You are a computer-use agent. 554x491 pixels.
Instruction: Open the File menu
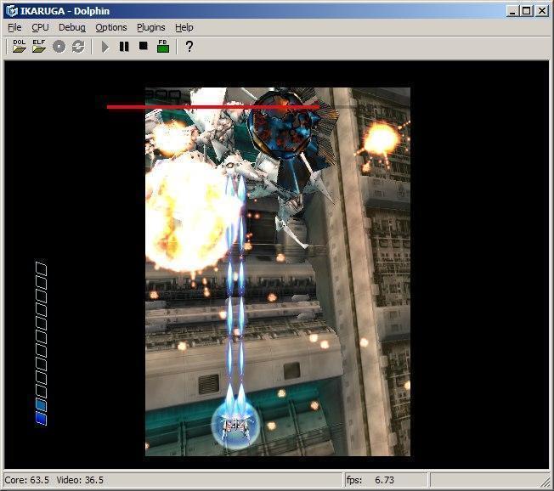pos(14,27)
